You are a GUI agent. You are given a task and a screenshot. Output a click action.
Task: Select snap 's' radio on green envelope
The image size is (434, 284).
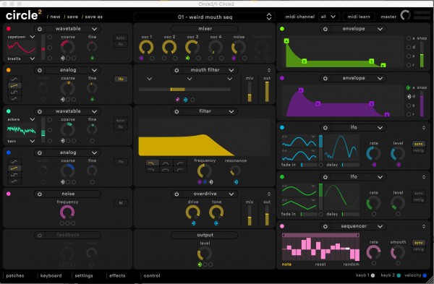pos(409,56)
